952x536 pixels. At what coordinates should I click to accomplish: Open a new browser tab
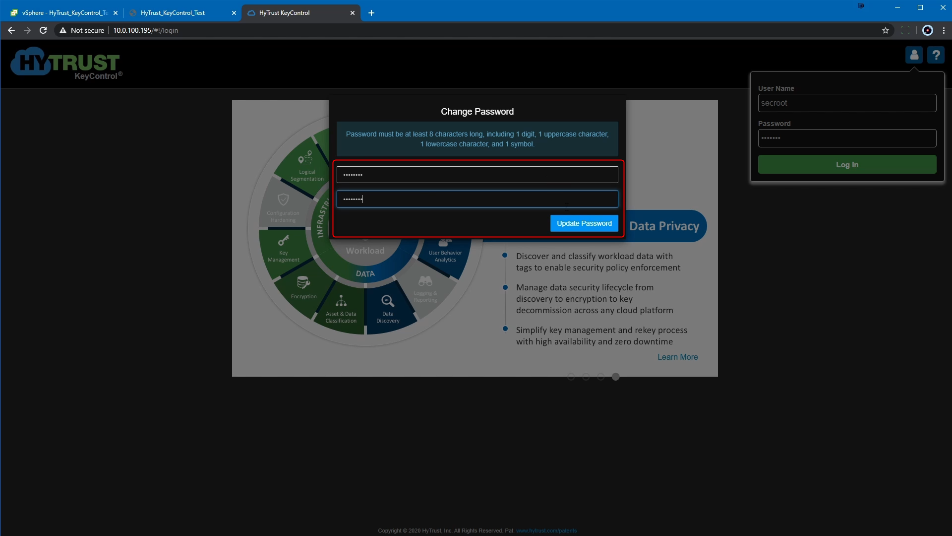(371, 13)
